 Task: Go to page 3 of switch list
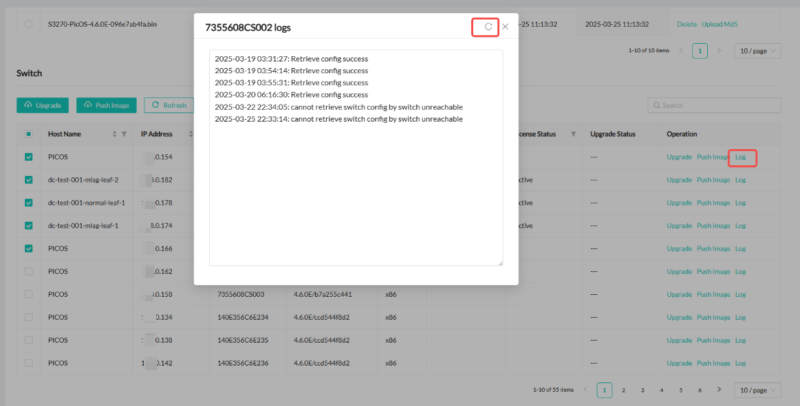[x=642, y=390]
